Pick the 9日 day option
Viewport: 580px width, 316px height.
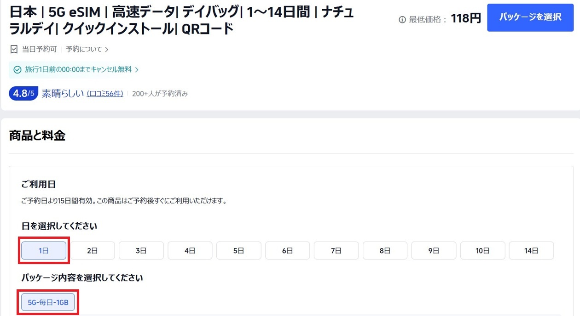point(434,251)
